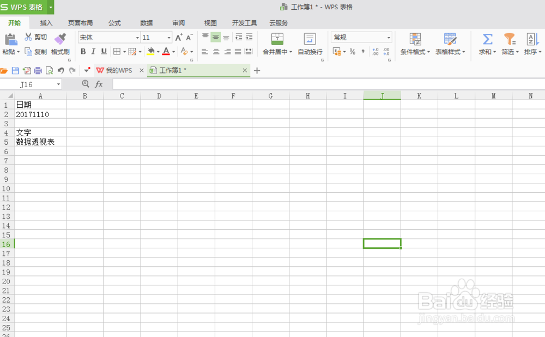Click the fx insert function button
Screen dimensions: 545x337
click(x=99, y=84)
